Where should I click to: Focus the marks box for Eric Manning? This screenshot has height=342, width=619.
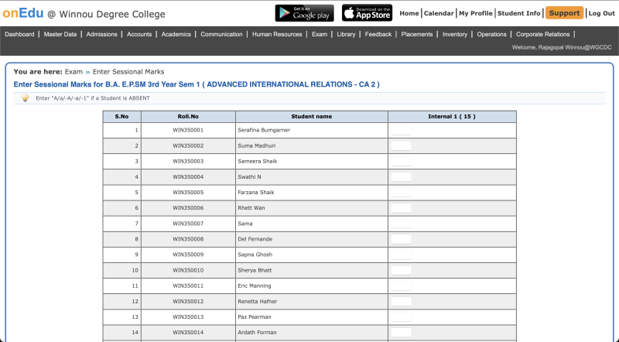(401, 286)
